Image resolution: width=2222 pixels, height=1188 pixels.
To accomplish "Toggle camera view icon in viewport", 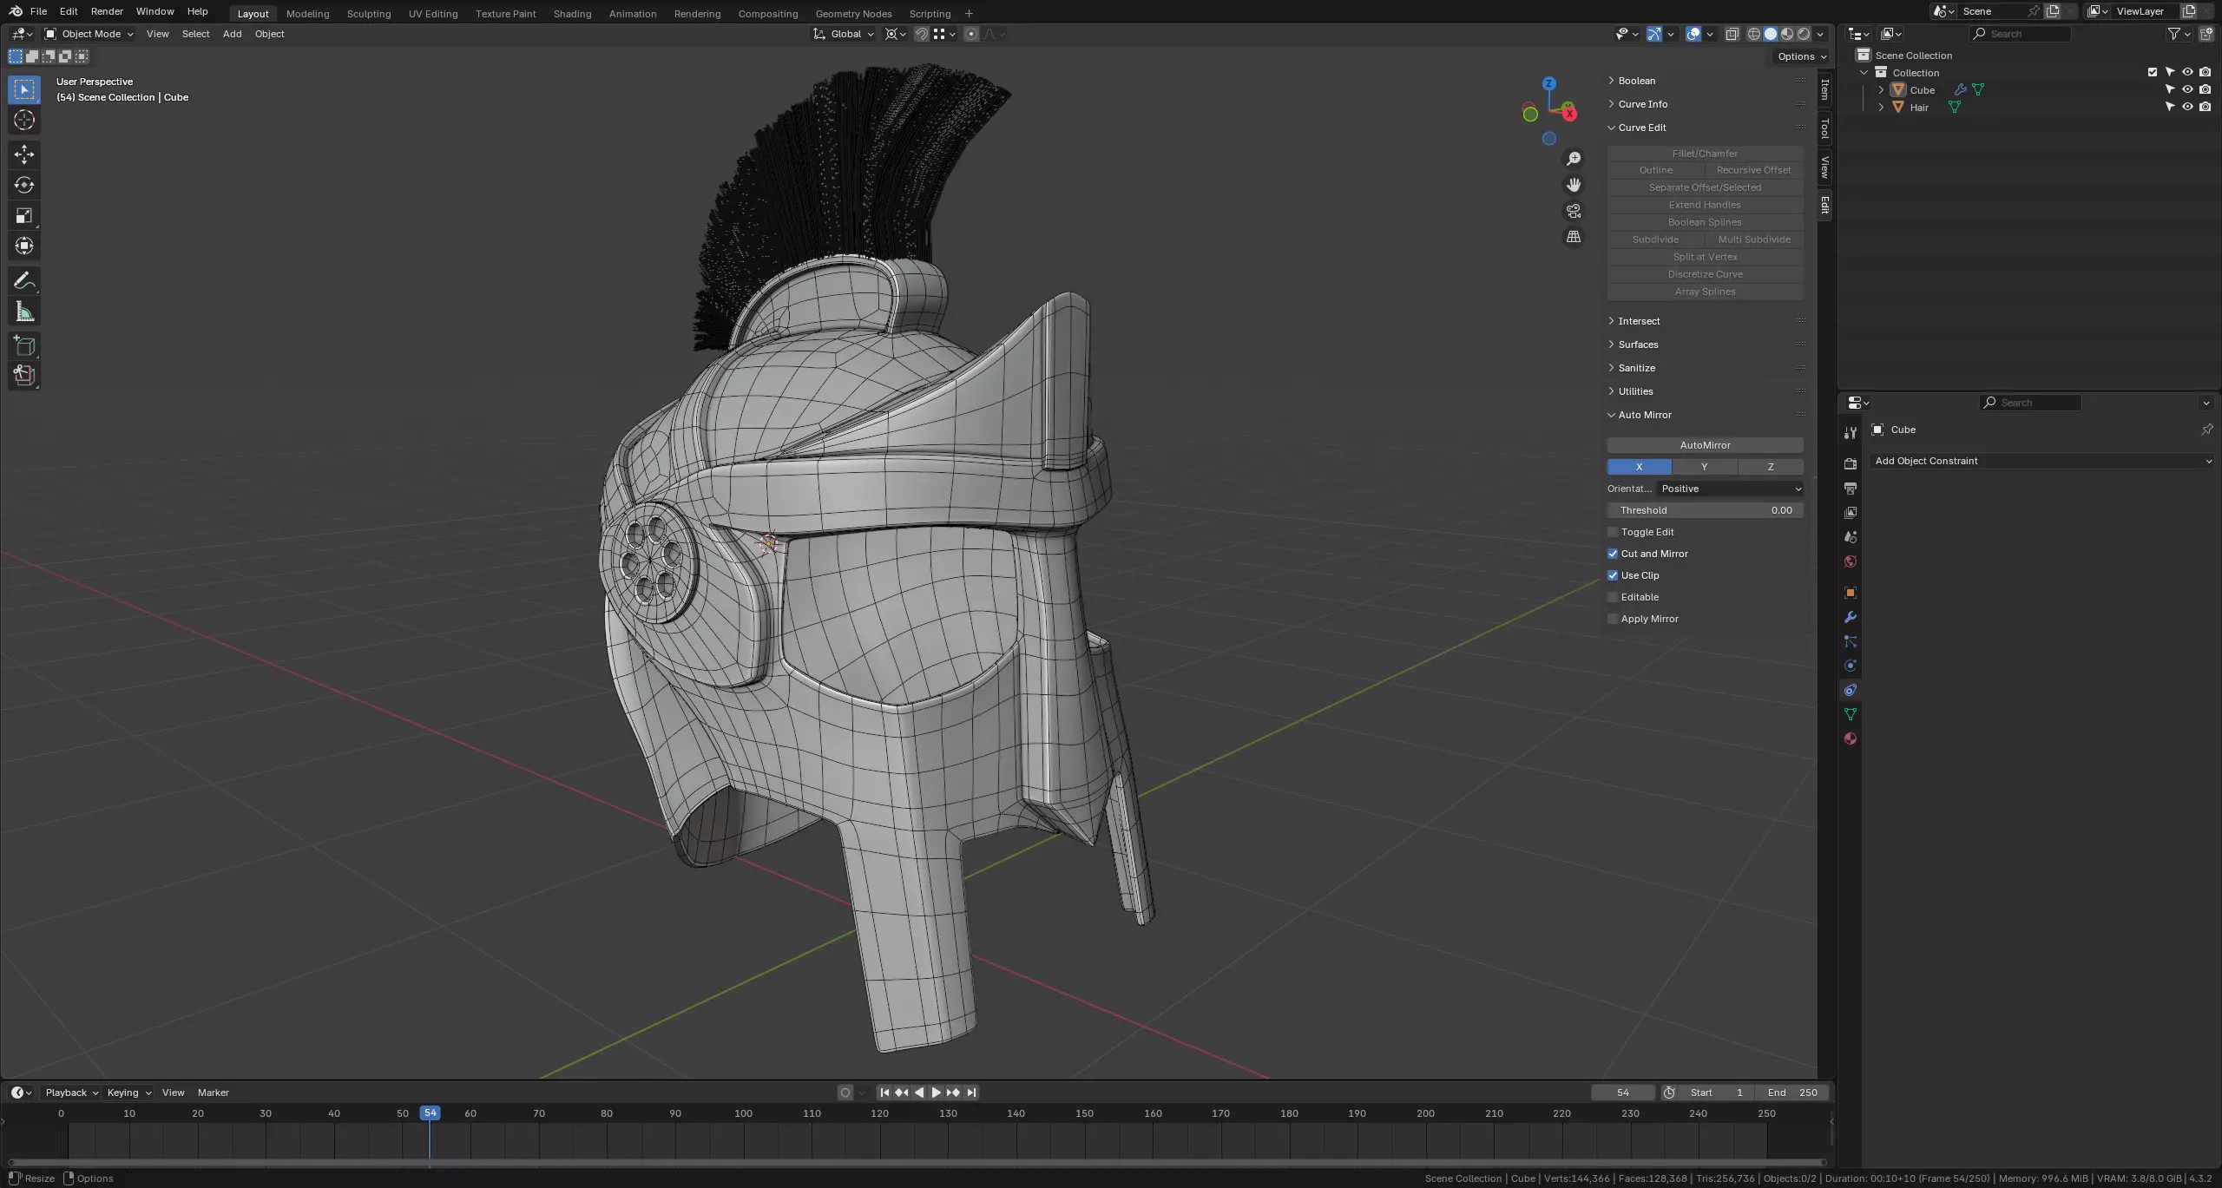I will (1573, 211).
